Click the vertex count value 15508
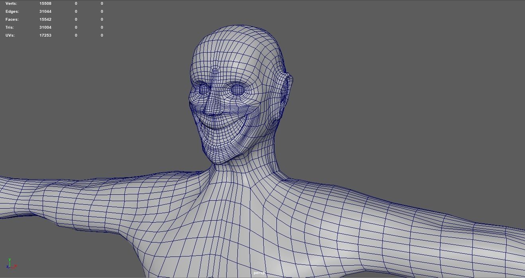 point(45,3)
